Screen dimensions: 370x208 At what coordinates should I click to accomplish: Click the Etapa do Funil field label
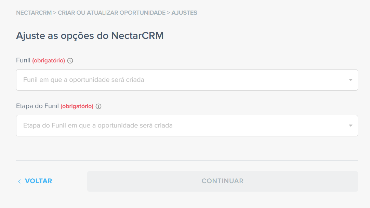(37, 106)
